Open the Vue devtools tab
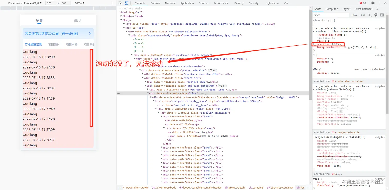389x190 pixels. 286,3
